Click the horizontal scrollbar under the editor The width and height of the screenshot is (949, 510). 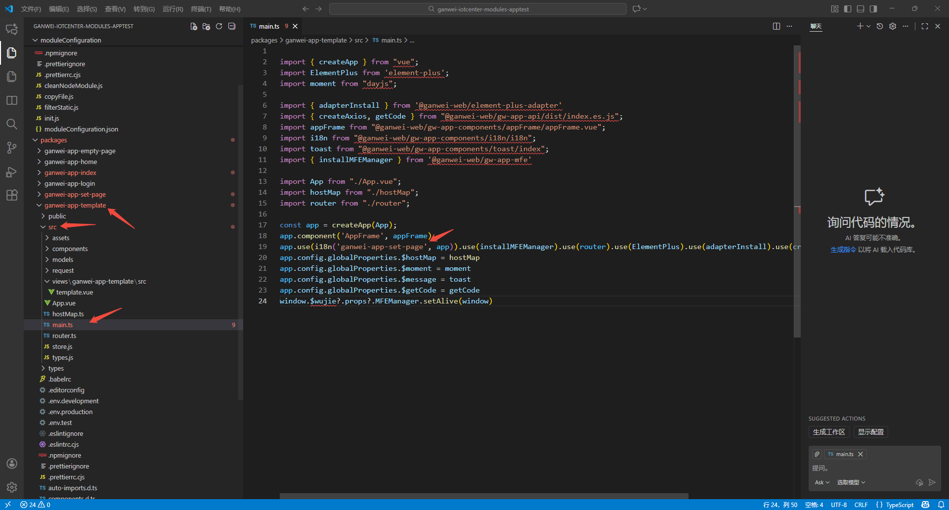click(483, 496)
